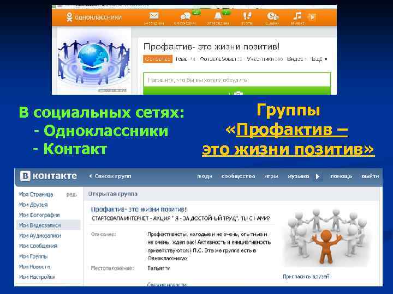Click the 'Открытая группа' header
The height and width of the screenshot is (294, 393).
tap(113, 194)
